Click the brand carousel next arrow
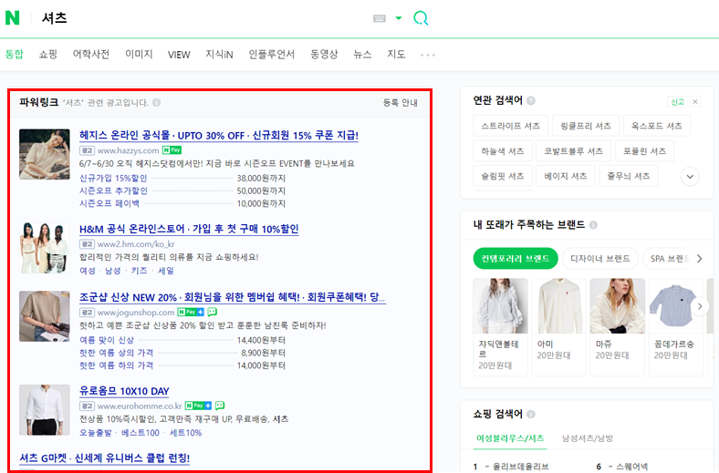Viewport: 719px width, 473px height. coord(700,306)
